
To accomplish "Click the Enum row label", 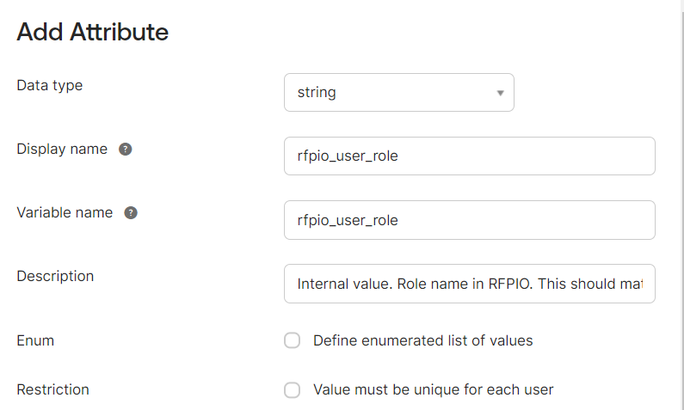I will [35, 340].
